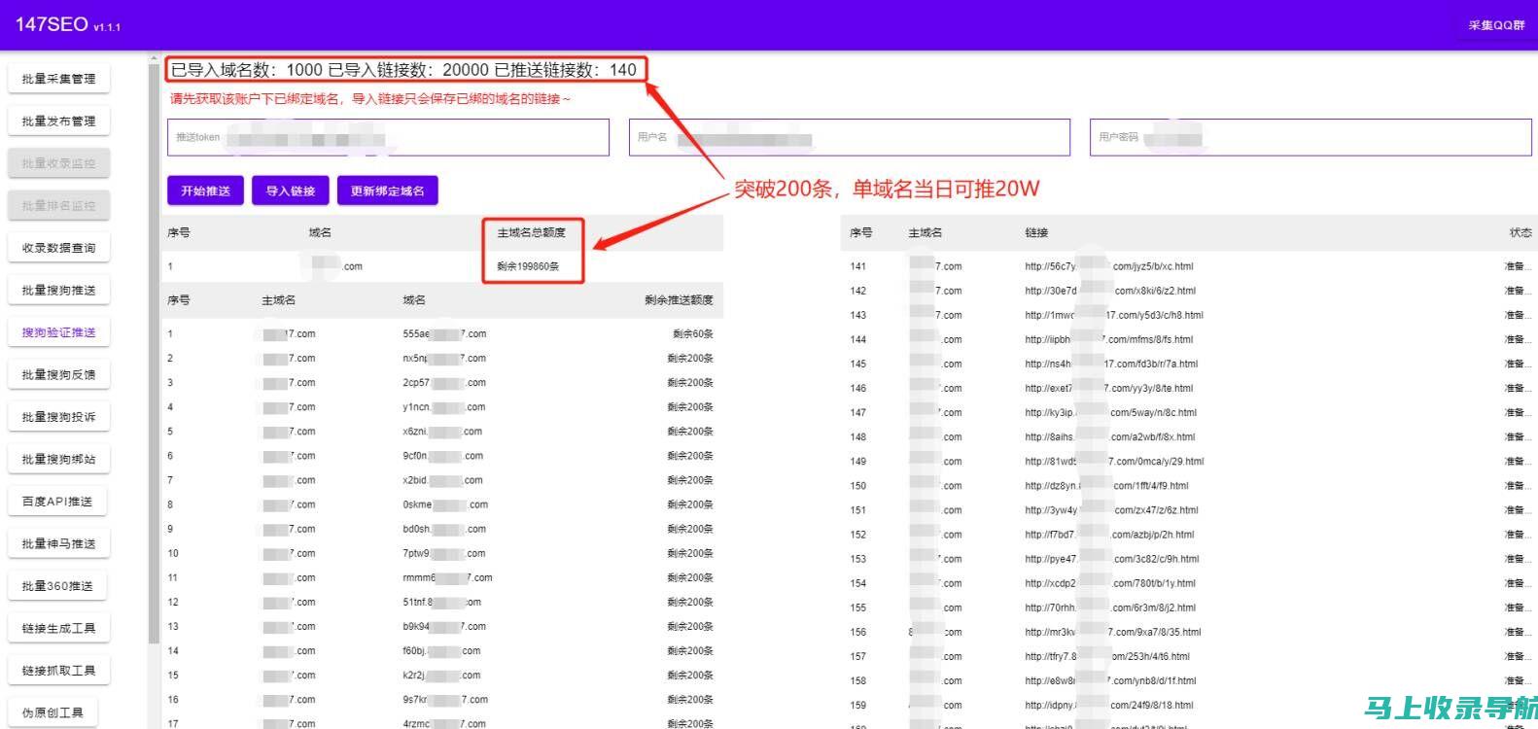Select the greyed 批量排名监控 sidebar item
Image resolution: width=1538 pixels, height=729 pixels.
pos(58,206)
